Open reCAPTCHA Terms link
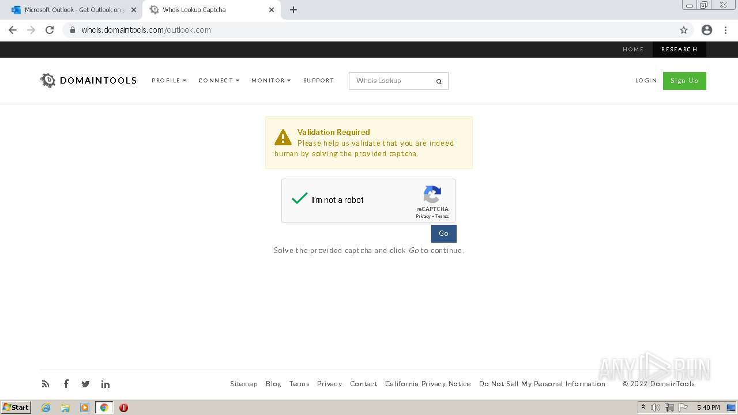This screenshot has height=415, width=738. pos(442,217)
